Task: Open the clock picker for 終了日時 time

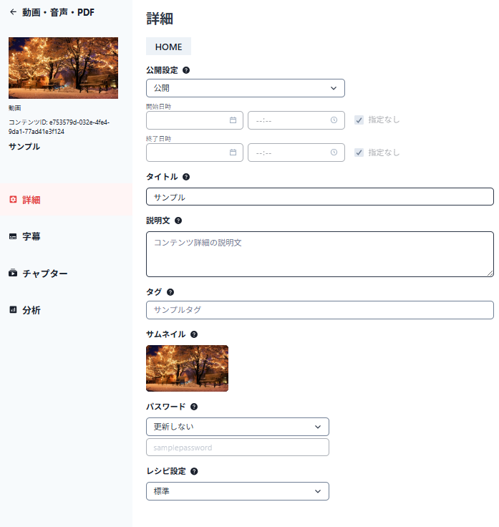Action: click(334, 153)
